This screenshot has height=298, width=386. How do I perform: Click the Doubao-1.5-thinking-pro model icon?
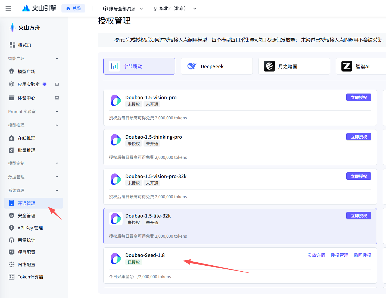click(x=116, y=140)
